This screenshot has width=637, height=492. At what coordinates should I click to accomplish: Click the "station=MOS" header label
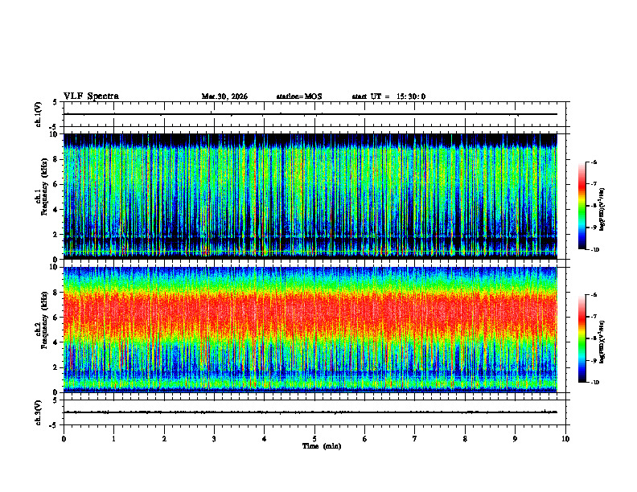pos(299,96)
